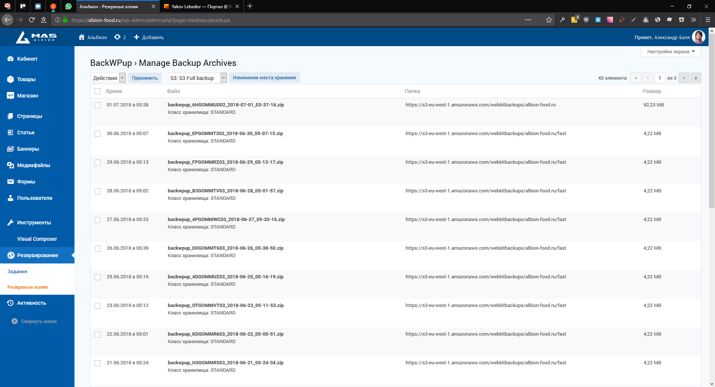Viewport: 715px width, 387px height.
Task: Toggle the select-all checkbox in table header
Action: (98, 91)
